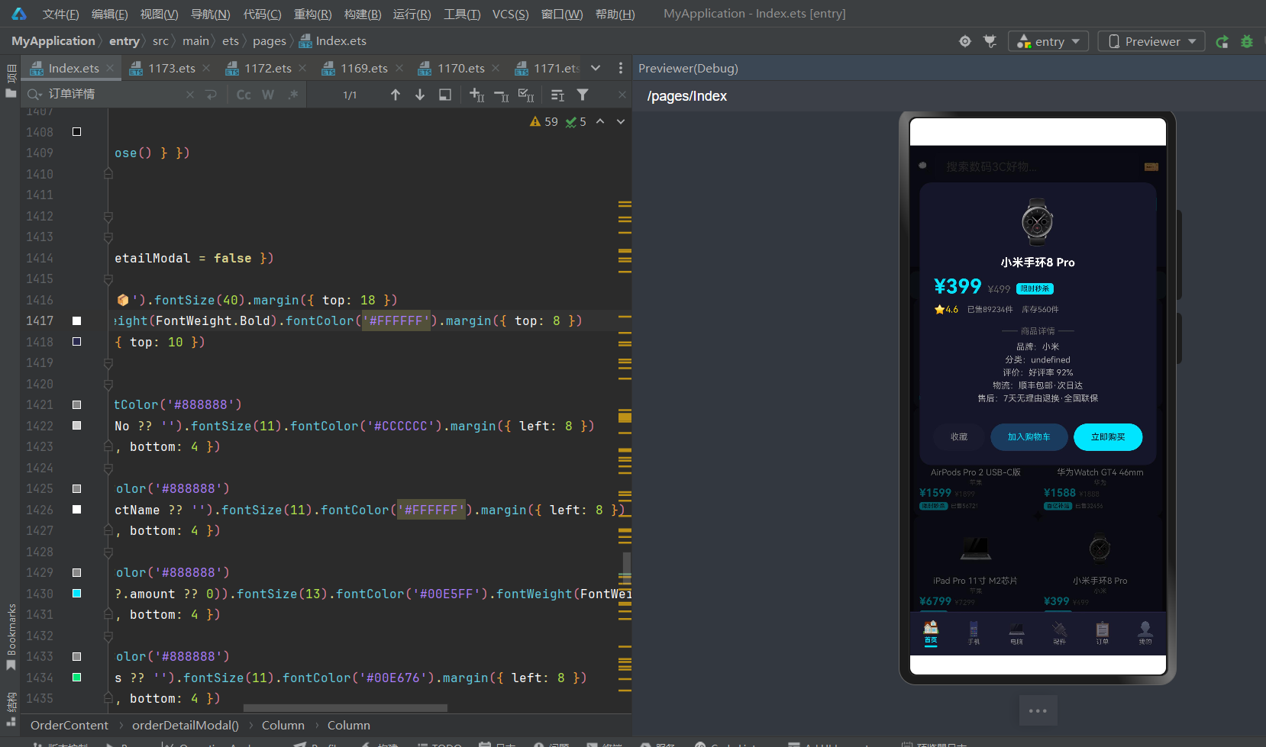The image size is (1266, 747).
Task: Toggle regex search option
Action: pyautogui.click(x=293, y=95)
